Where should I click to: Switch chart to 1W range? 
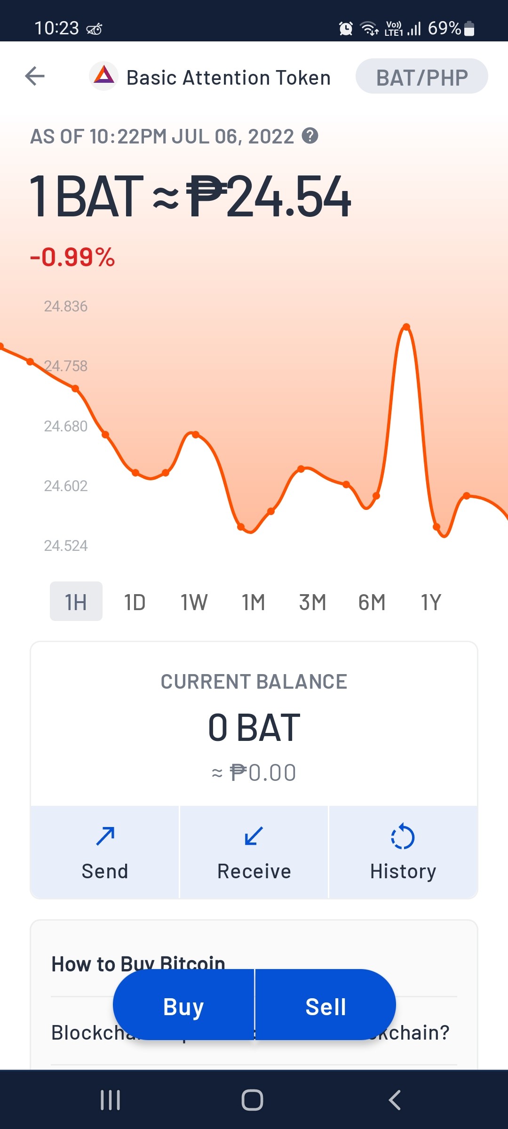tap(194, 602)
